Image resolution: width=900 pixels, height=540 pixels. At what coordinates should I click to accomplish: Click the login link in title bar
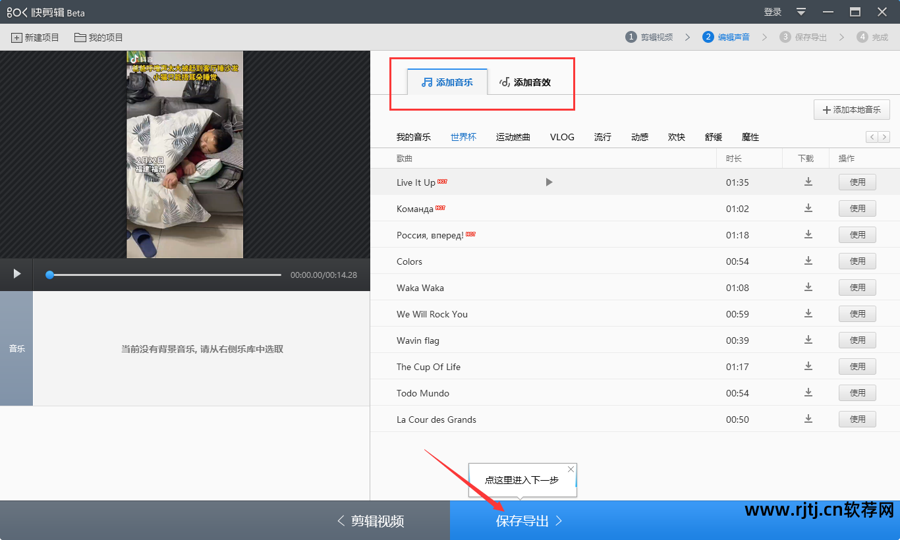(772, 12)
